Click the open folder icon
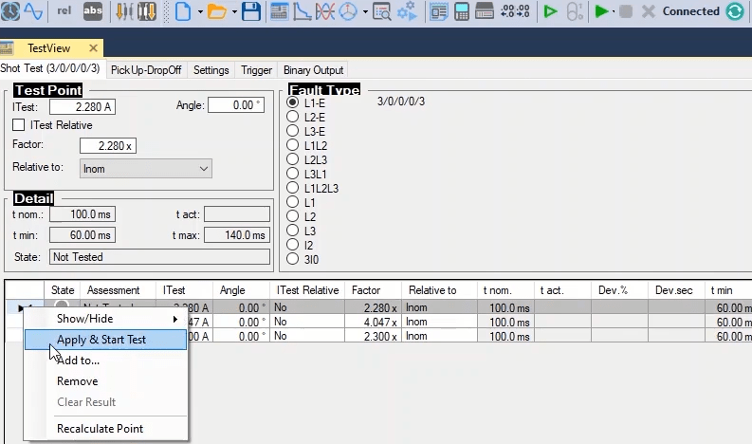Viewport: 752px width, 444px height. (217, 12)
